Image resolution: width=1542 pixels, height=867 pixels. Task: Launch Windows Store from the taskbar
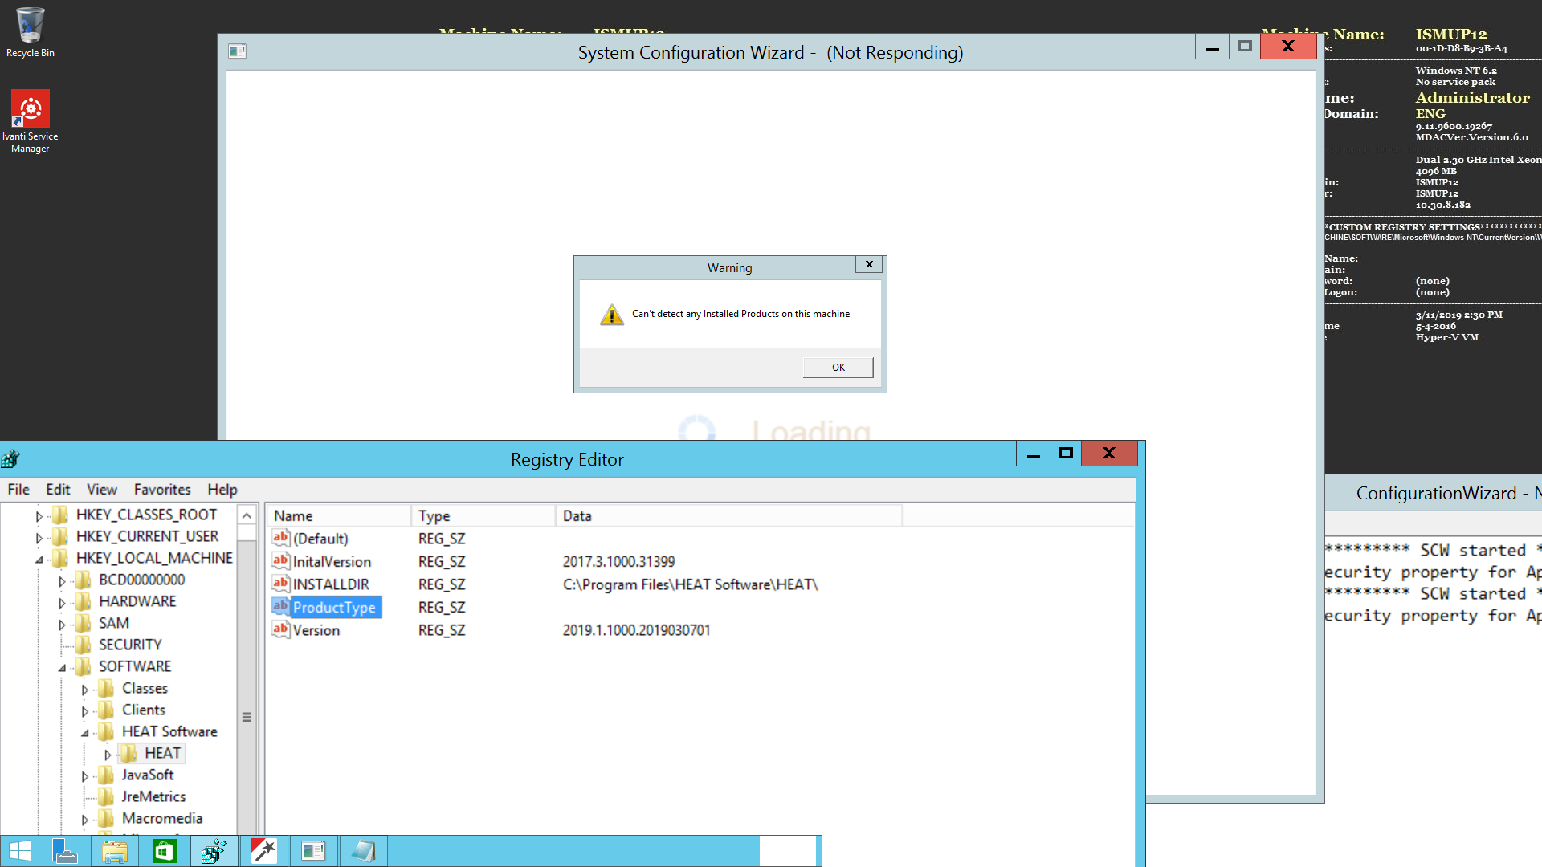[x=164, y=851]
